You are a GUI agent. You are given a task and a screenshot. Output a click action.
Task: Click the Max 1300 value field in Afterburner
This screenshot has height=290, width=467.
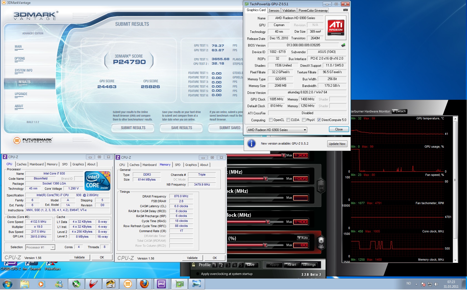click(x=301, y=155)
